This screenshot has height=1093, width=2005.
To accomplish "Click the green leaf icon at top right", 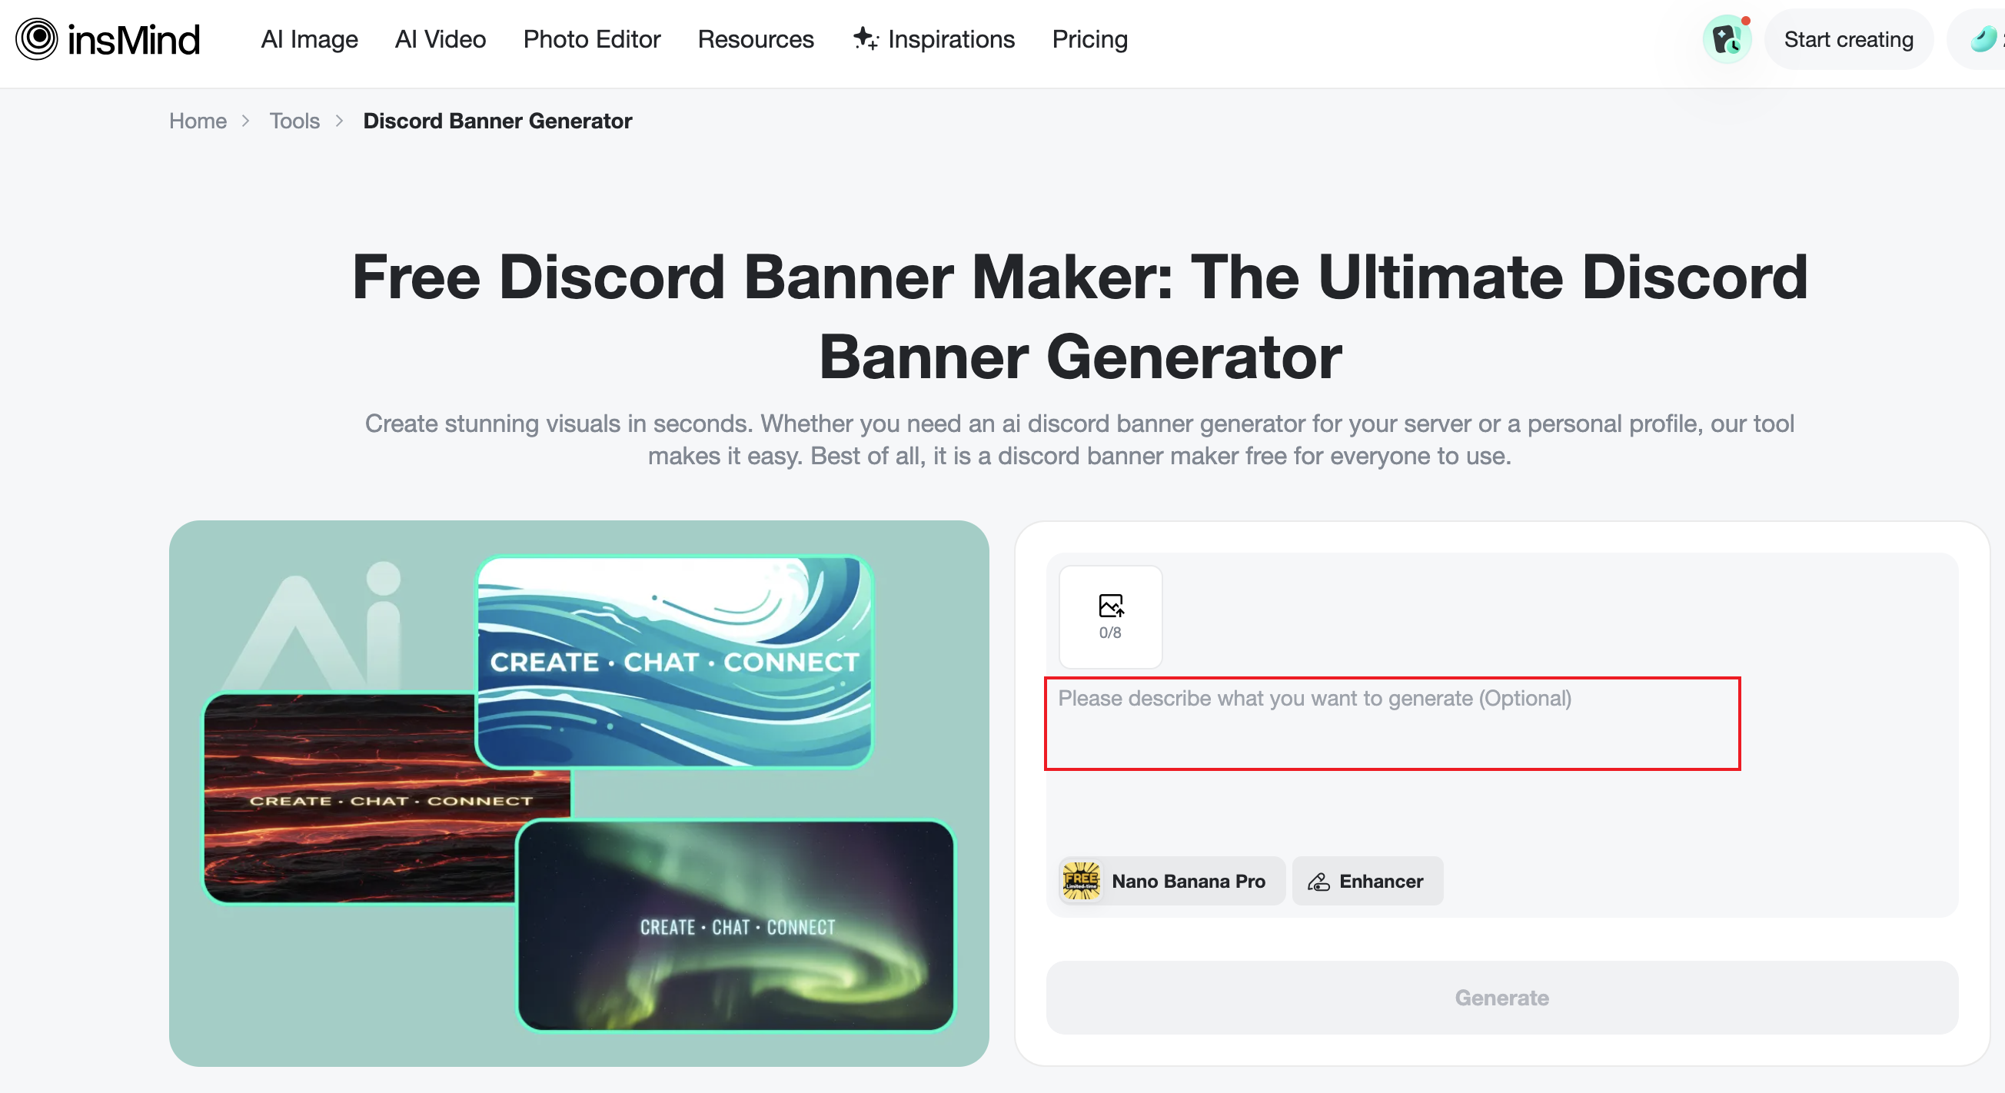I will pos(1984,39).
